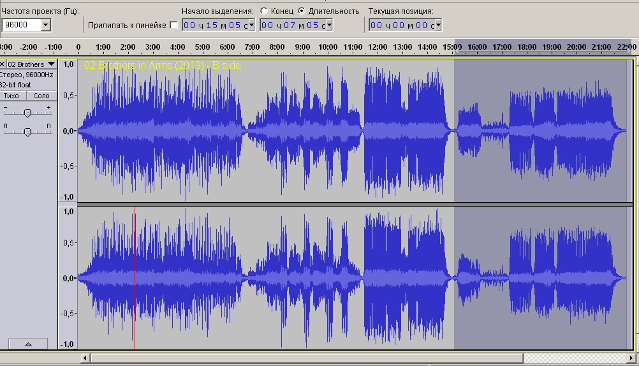
Task: Open the selection start time format dropdown
Action: click(x=251, y=25)
